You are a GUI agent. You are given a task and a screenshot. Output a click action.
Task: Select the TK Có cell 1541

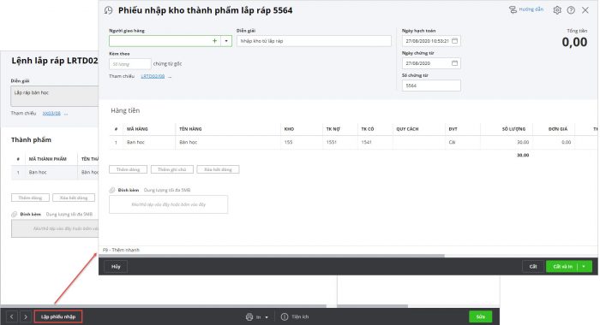375,142
